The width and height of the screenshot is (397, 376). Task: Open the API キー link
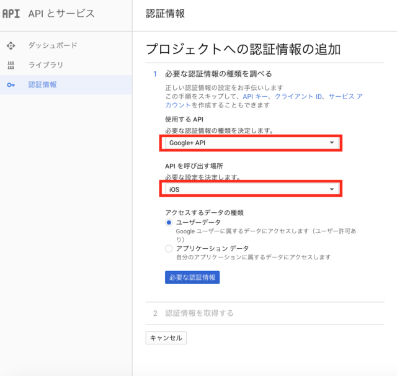tap(255, 96)
